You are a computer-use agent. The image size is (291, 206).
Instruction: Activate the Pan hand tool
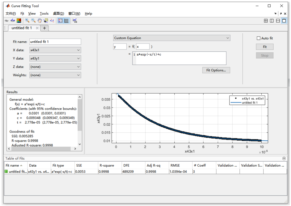click(40, 20)
